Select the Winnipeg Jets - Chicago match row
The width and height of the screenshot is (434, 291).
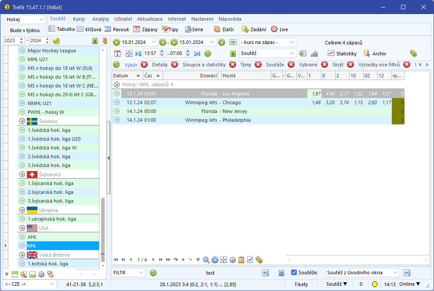258,102
